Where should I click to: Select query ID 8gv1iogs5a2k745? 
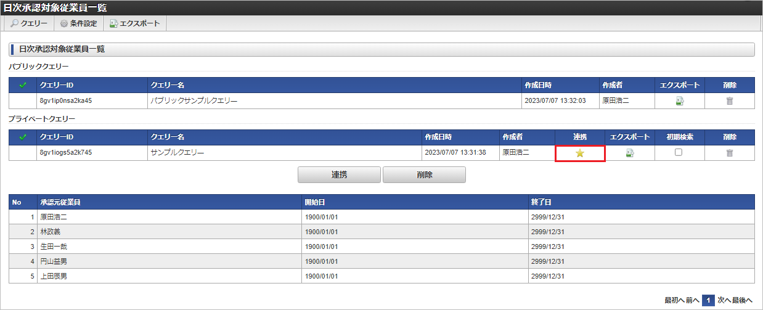pyautogui.click(x=65, y=153)
